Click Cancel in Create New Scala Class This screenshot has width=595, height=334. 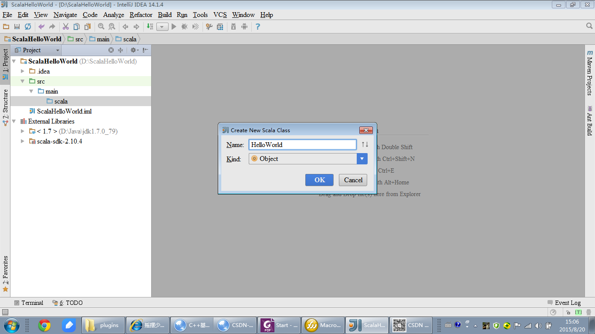pyautogui.click(x=353, y=180)
